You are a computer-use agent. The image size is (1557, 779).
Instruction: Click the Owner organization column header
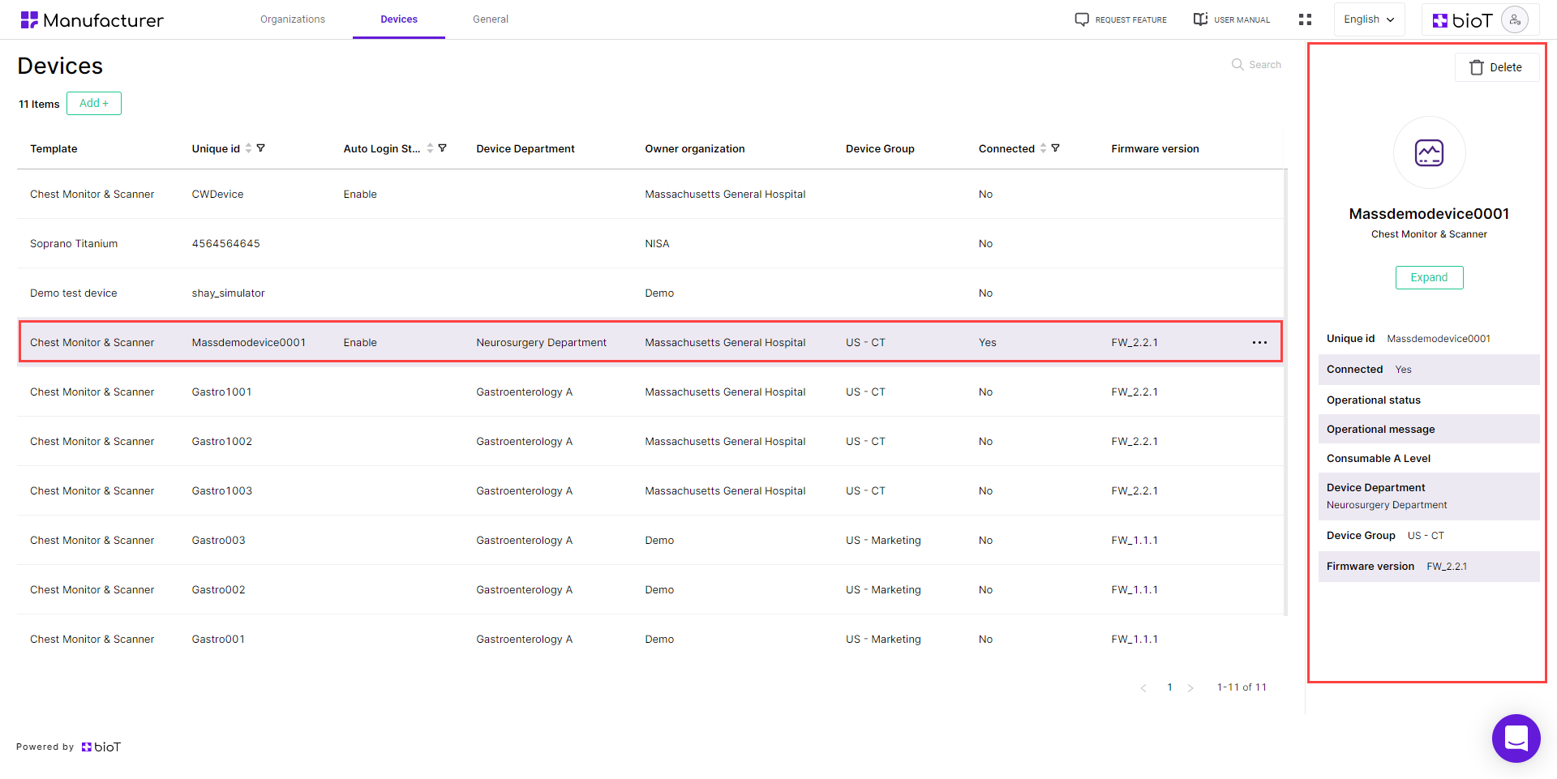tap(695, 148)
